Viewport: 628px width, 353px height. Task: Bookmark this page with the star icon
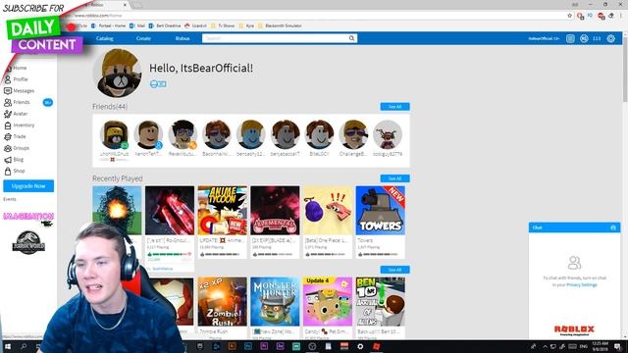coord(569,16)
